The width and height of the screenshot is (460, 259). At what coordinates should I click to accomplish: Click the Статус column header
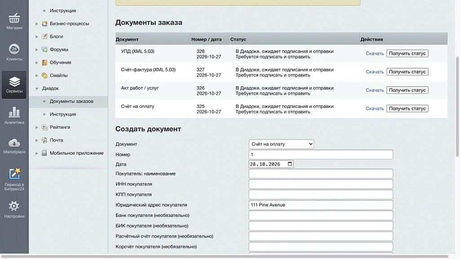tap(295, 39)
